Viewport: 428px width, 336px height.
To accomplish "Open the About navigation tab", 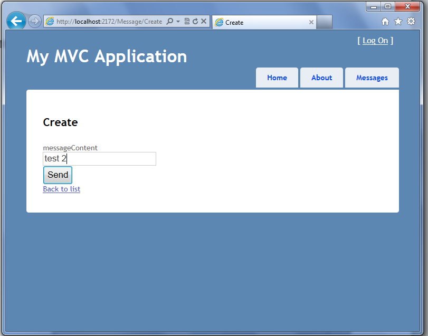I will pos(321,78).
